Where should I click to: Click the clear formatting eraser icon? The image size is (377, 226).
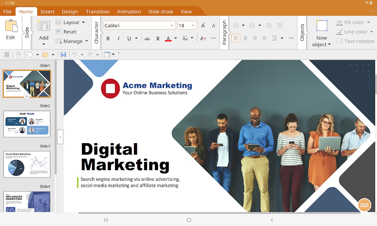click(x=203, y=39)
